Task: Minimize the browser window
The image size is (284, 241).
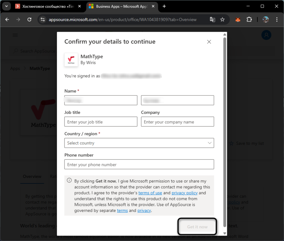Action: (x=248, y=6)
